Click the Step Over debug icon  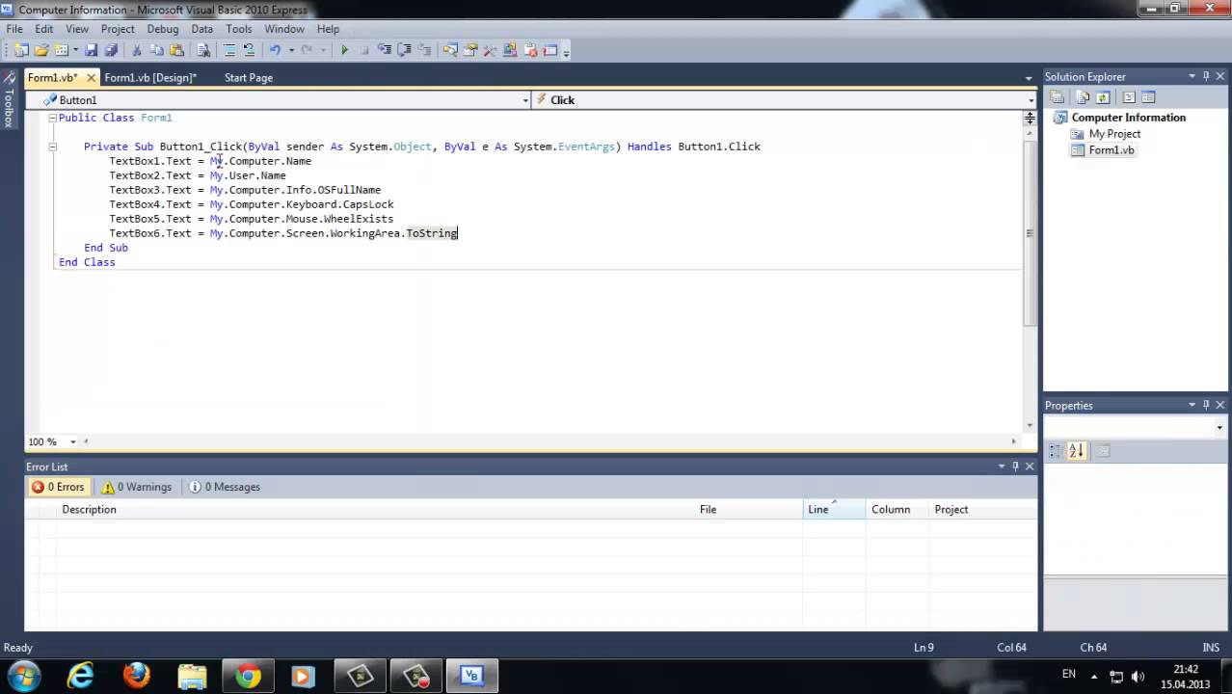click(x=404, y=50)
